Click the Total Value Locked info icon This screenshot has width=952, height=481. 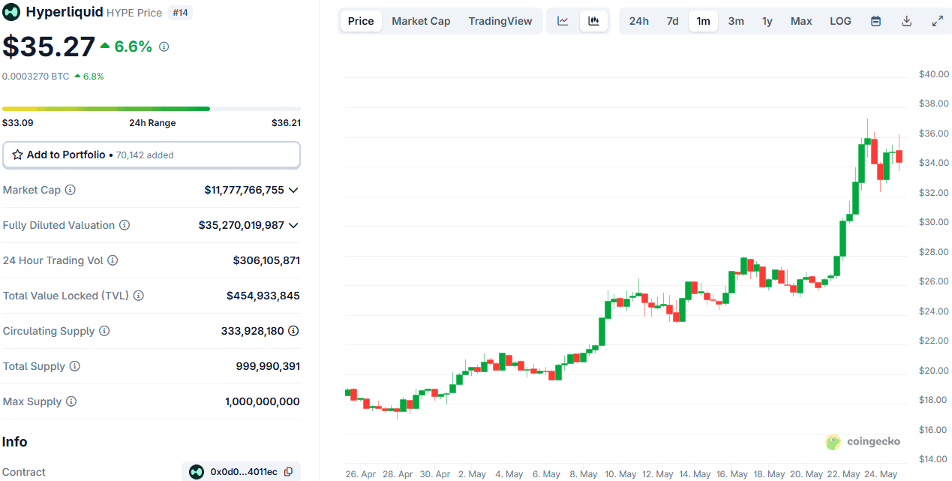[138, 296]
